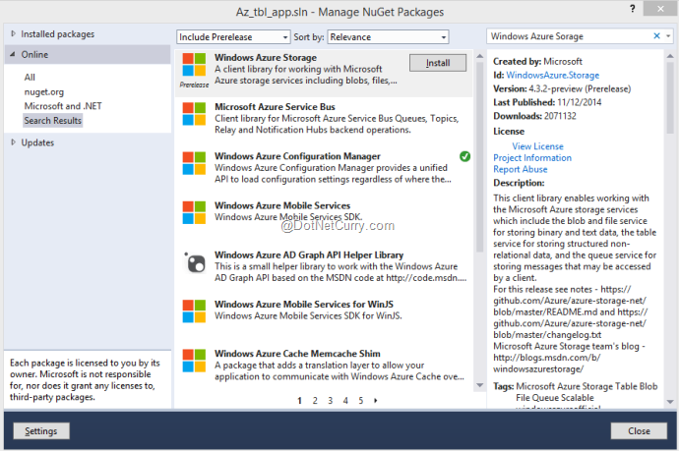
Task: Click the Close button at bottom right
Action: pos(639,430)
